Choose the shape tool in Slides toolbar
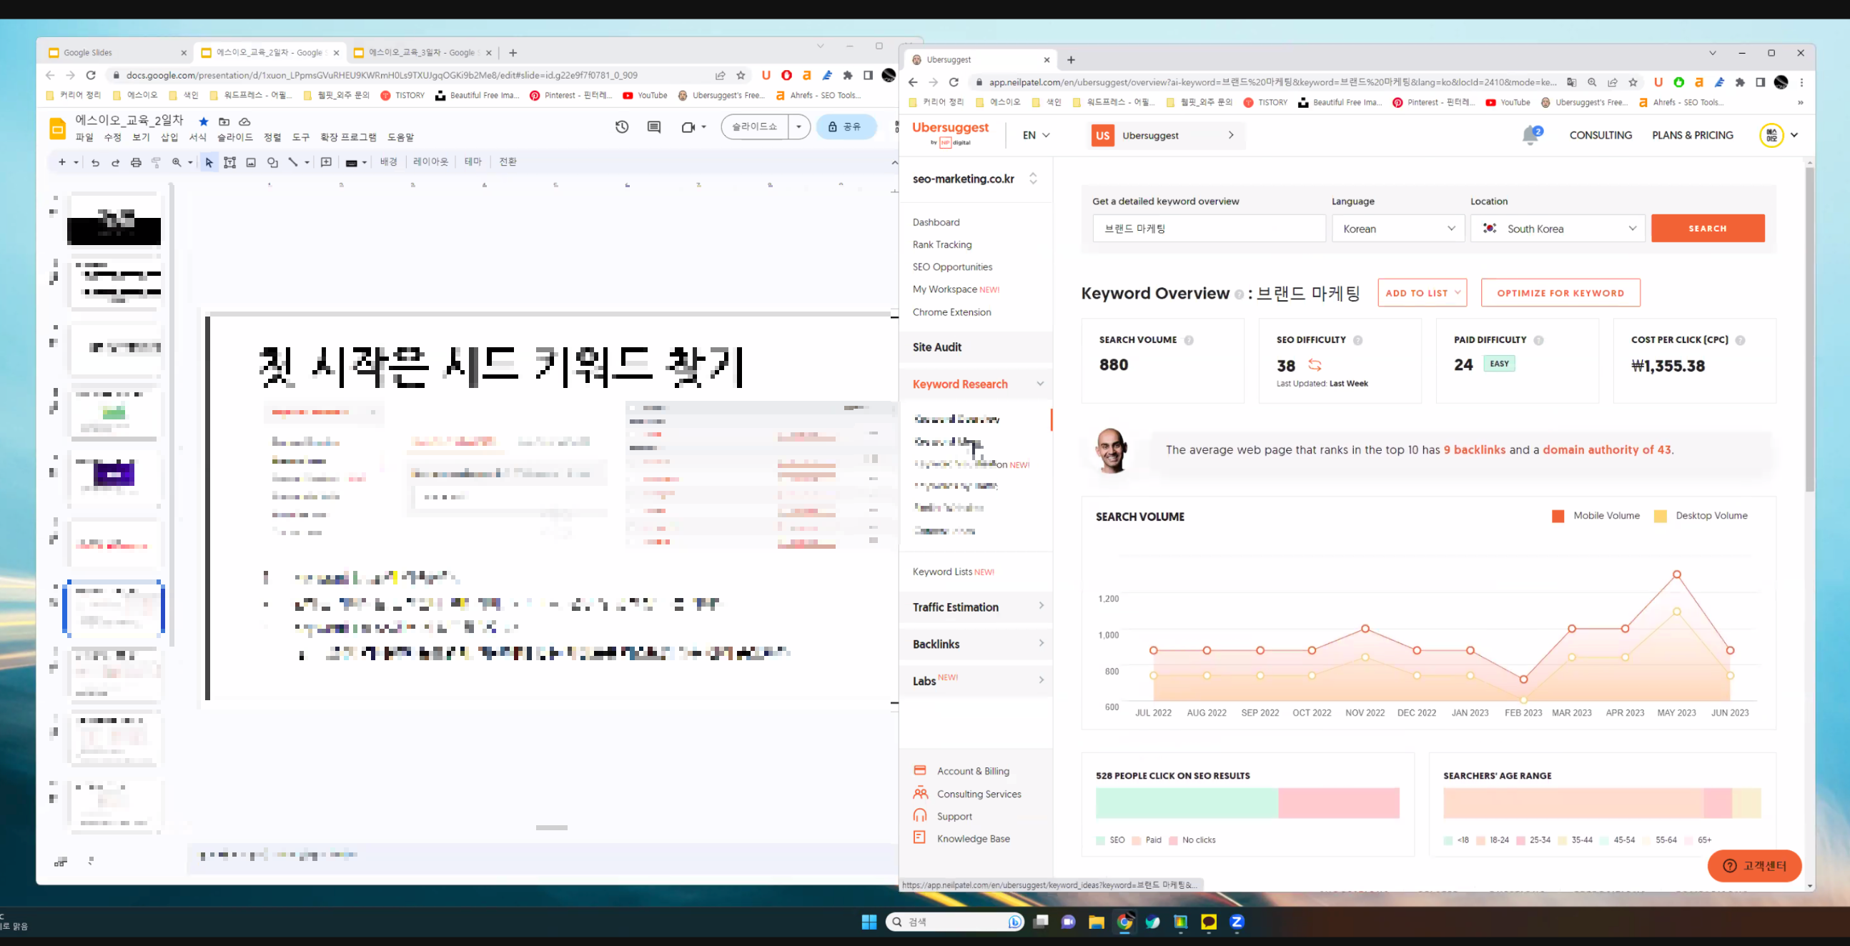Viewport: 1850px width, 946px height. click(x=272, y=162)
